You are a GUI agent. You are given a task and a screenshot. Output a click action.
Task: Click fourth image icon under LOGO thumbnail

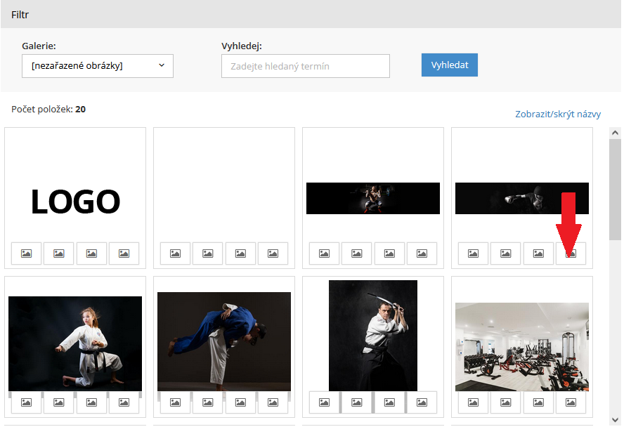(x=124, y=254)
